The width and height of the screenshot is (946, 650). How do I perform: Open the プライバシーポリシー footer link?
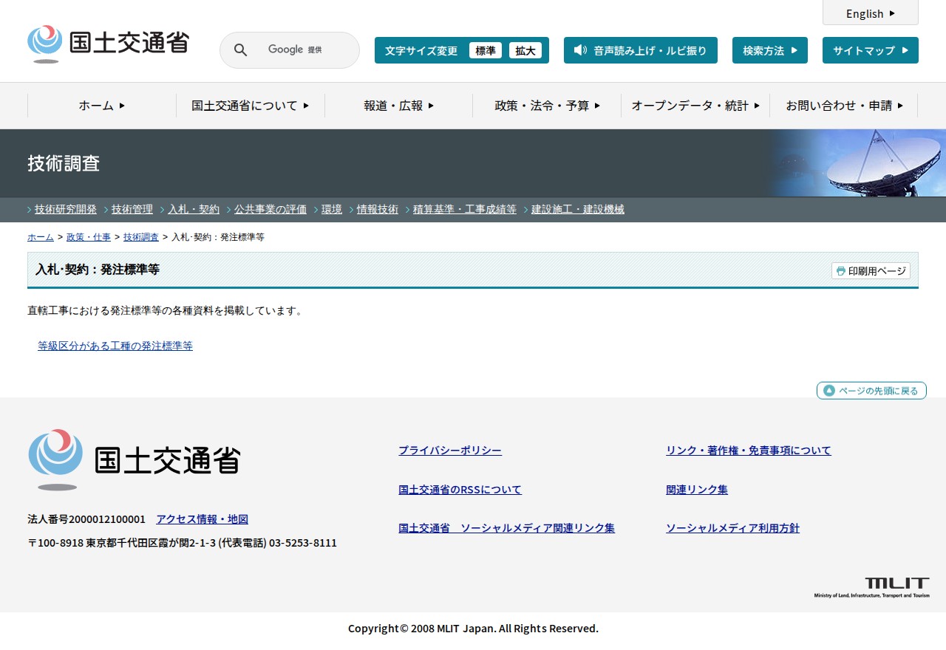pos(449,451)
